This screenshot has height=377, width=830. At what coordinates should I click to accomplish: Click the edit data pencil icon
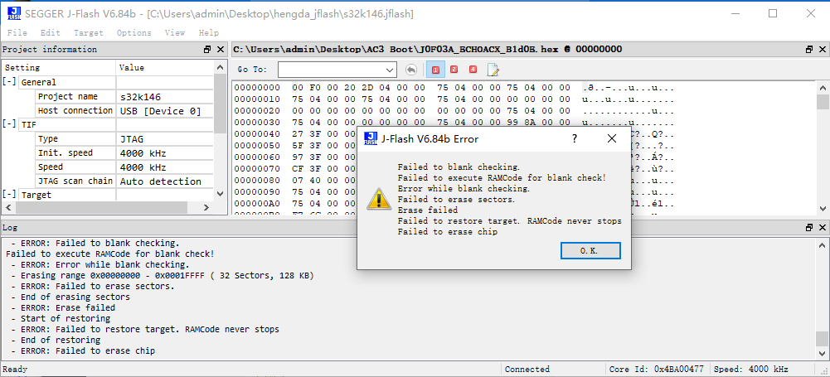click(493, 70)
